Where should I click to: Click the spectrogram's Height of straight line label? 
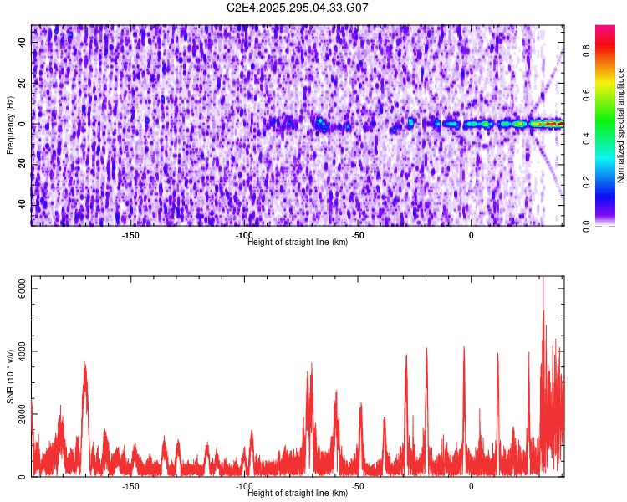[x=298, y=242]
